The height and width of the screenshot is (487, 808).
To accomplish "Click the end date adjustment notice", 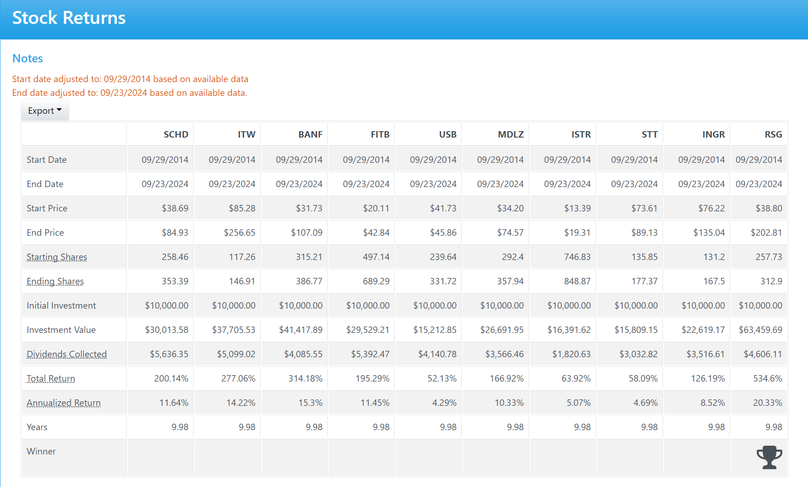I will 129,93.
